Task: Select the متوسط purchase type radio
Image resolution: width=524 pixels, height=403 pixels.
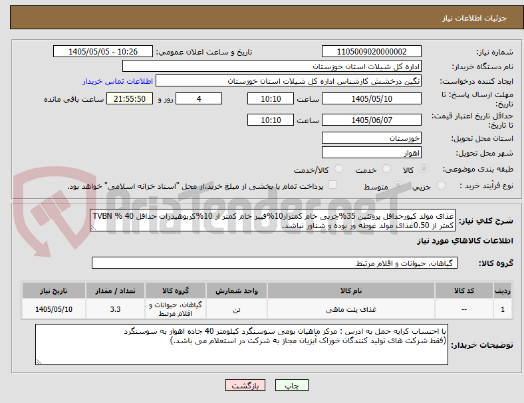Action: point(398,185)
